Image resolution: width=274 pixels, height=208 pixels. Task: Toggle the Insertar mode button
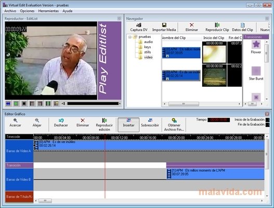coord(128,125)
